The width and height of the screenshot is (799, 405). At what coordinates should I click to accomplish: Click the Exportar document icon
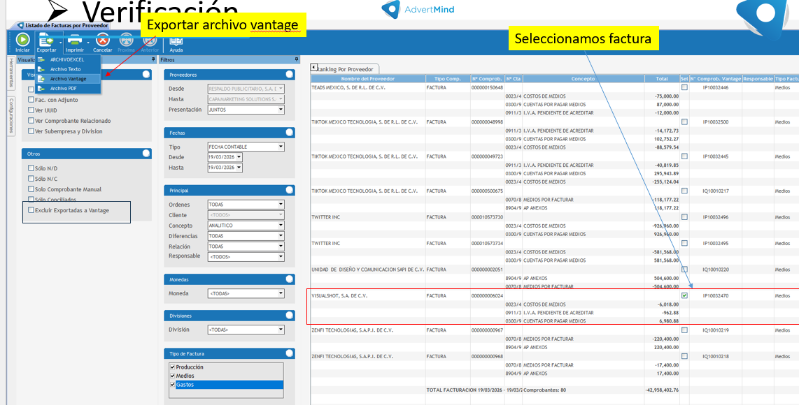(46, 40)
